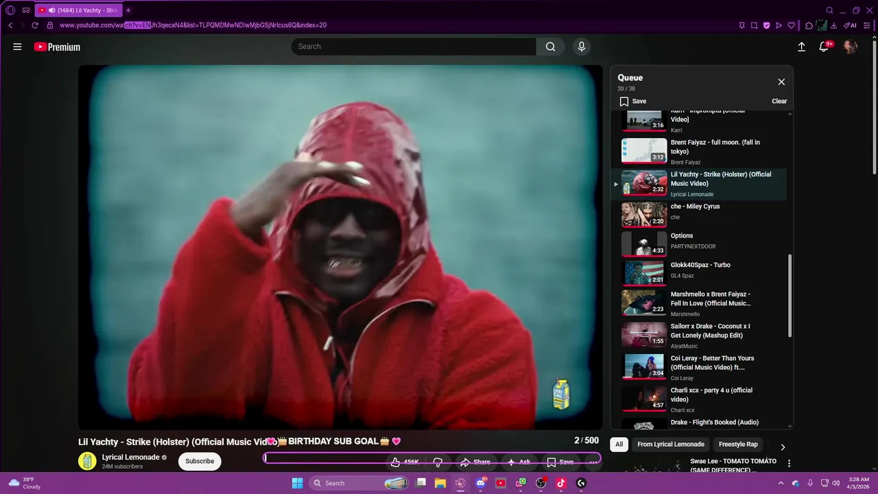This screenshot has height=494, width=878.
Task: Click the browser send flow arrow icon
Action: [x=779, y=25]
